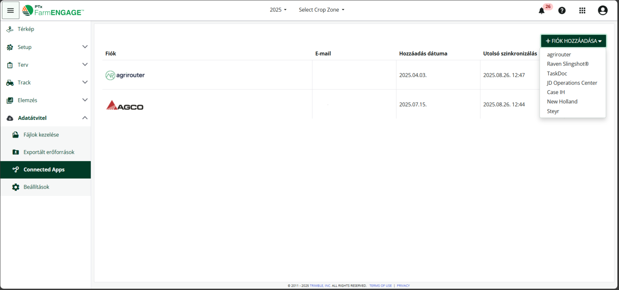Click the 2025.08.26. 12:44 sync time
The height and width of the screenshot is (290, 619).
[504, 105]
